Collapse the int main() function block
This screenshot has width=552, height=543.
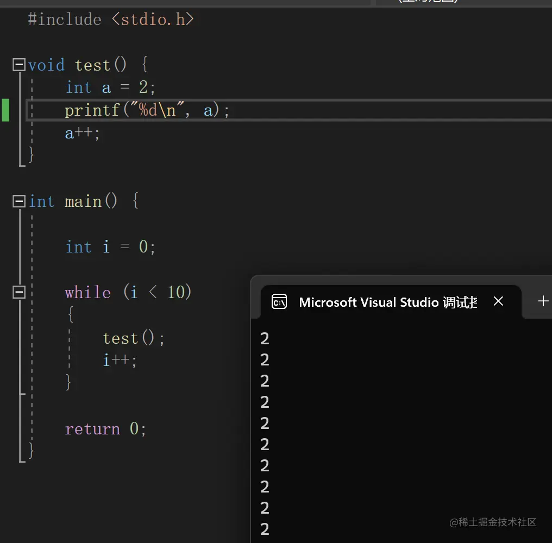coord(19,201)
